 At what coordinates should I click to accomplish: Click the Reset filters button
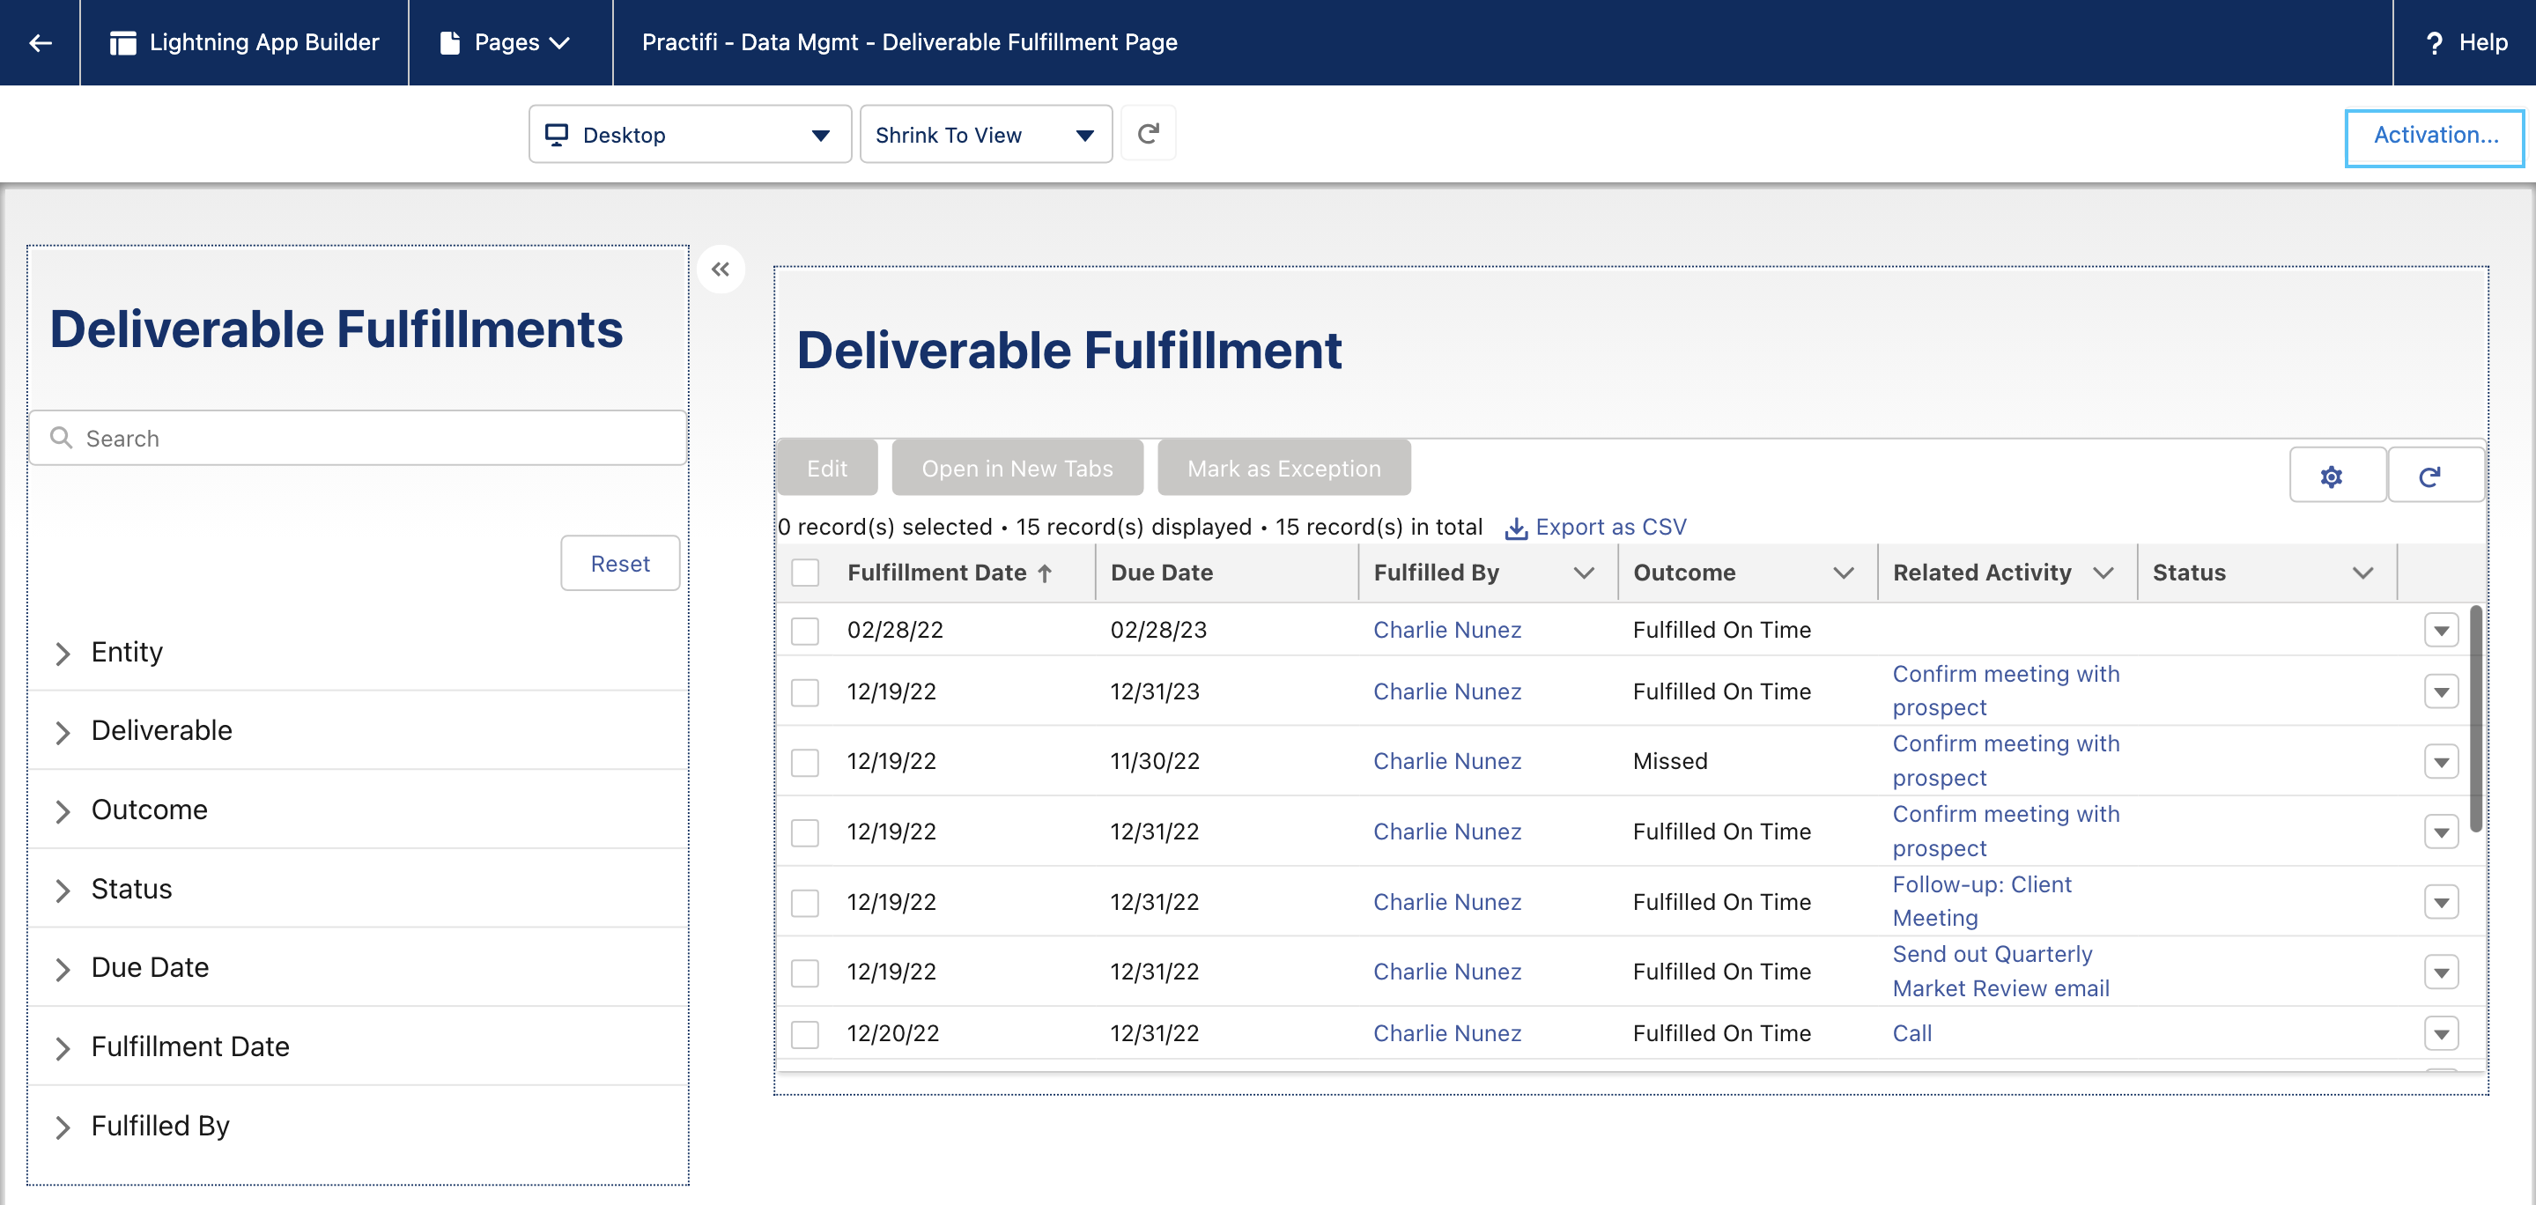point(620,563)
